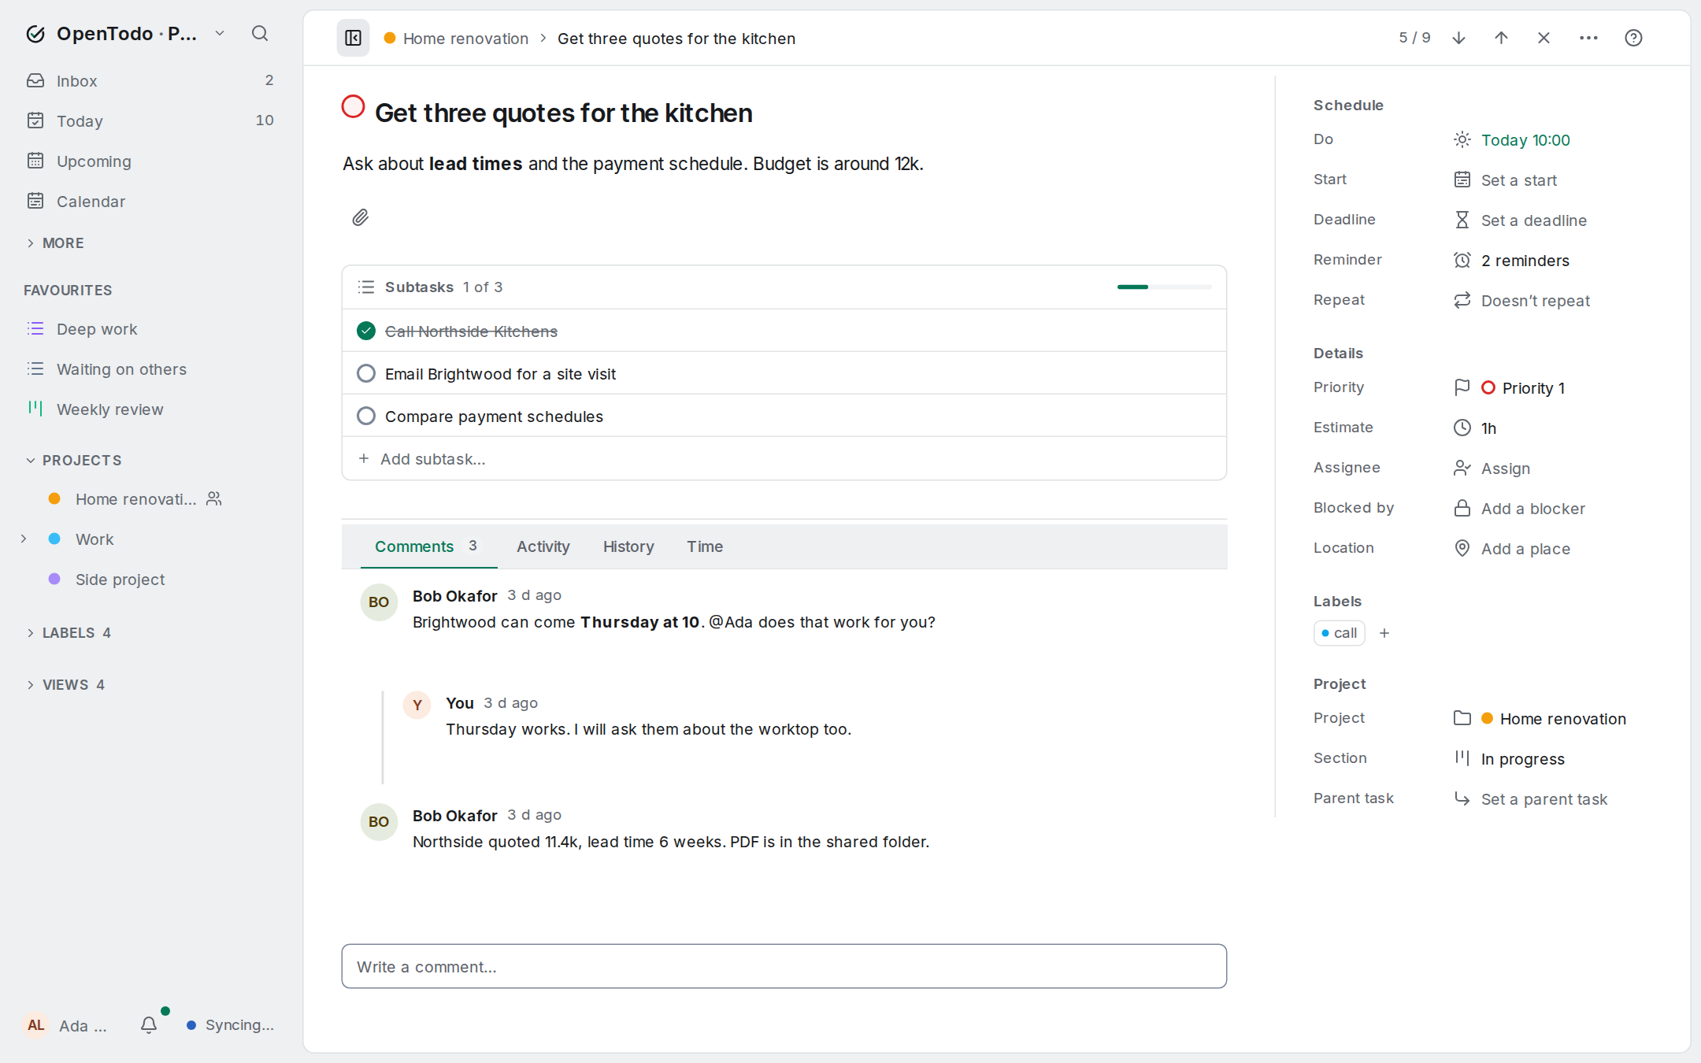The height and width of the screenshot is (1063, 1701).
Task: Expand the Work project
Action: pos(24,539)
